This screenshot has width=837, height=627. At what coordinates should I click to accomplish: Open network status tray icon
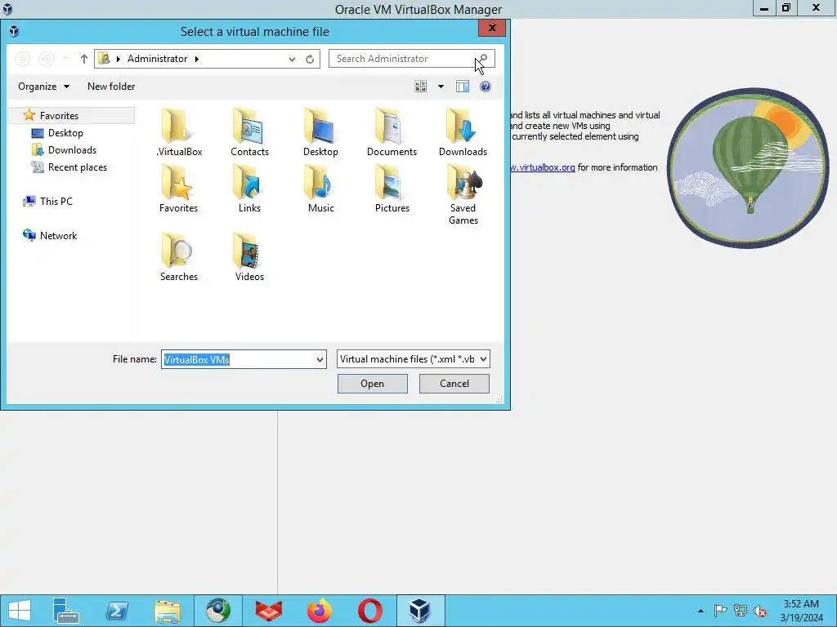tap(741, 611)
